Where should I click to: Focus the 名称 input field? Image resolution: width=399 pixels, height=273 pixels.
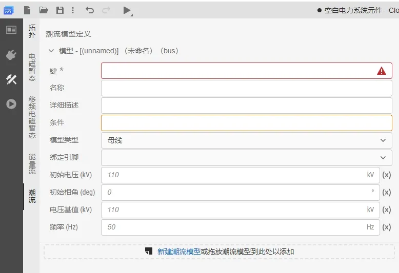[247, 88]
